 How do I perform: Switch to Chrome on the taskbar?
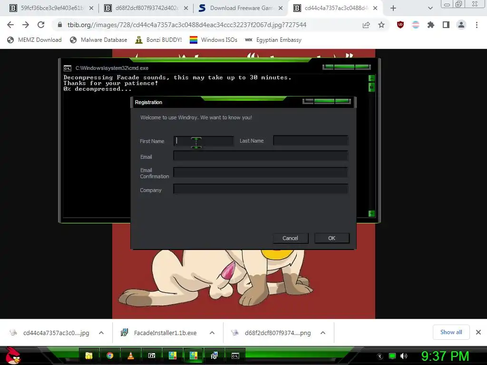coord(110,355)
